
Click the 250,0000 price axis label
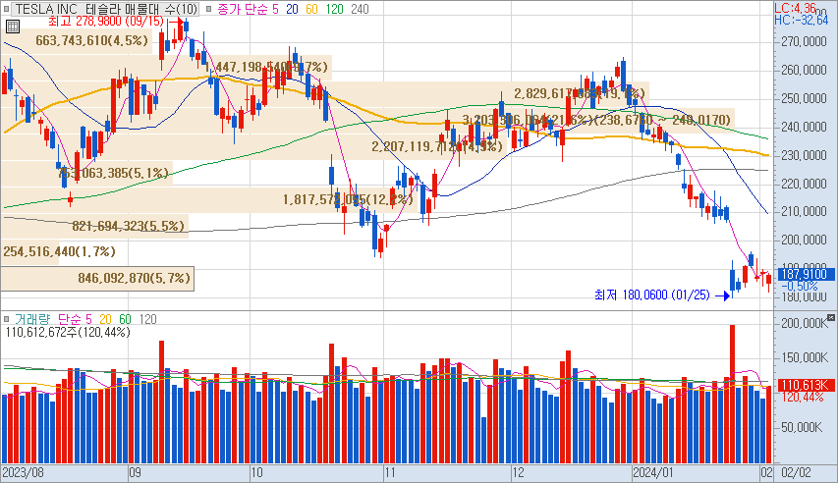coord(804,98)
